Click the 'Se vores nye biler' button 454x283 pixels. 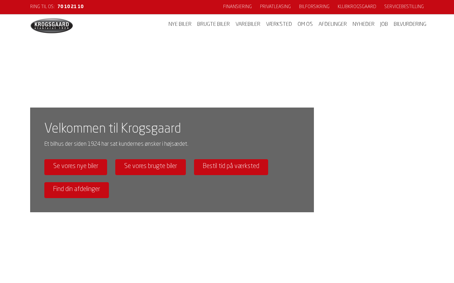(76, 167)
